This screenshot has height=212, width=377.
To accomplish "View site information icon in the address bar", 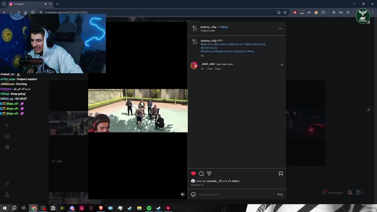I will click(x=41, y=12).
